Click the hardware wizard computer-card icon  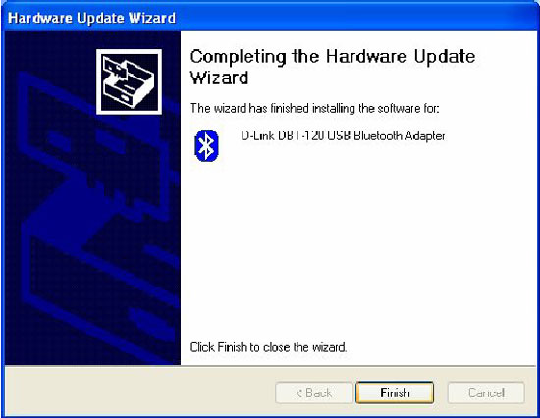pos(130,81)
